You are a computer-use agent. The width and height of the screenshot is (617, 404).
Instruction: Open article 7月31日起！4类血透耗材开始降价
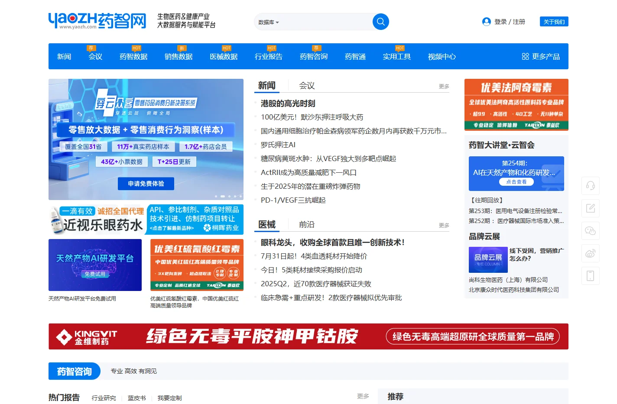point(314,256)
